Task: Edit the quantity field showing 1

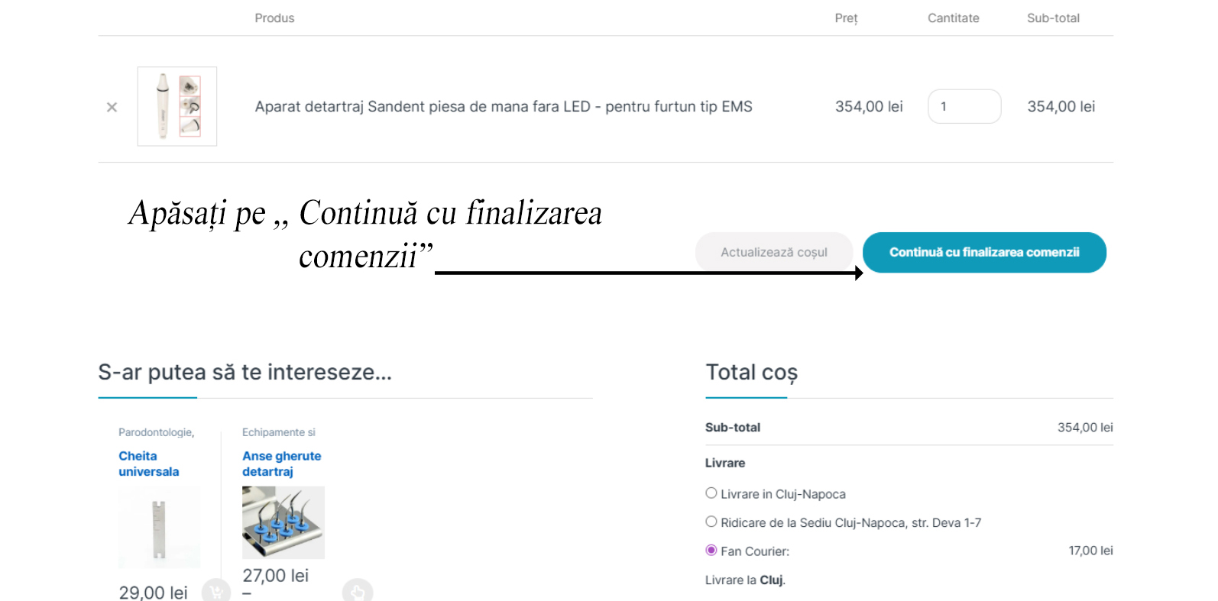Action: click(x=964, y=106)
